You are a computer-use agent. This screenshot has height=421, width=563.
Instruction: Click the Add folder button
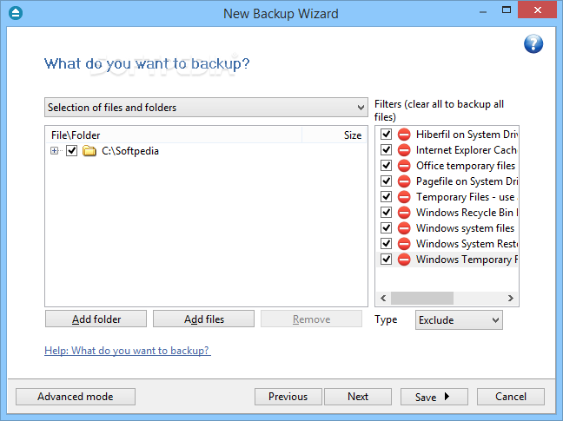[x=96, y=319]
